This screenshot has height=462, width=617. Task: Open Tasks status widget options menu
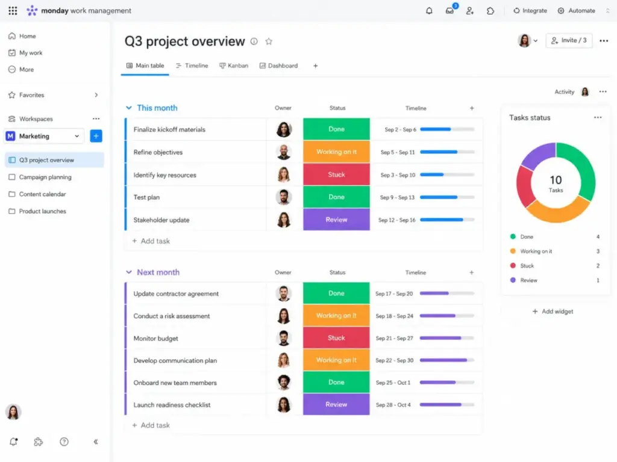pos(598,117)
